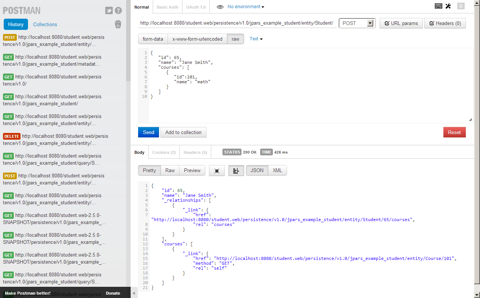Select Raw response view
The height and width of the screenshot is (298, 480).
[170, 170]
